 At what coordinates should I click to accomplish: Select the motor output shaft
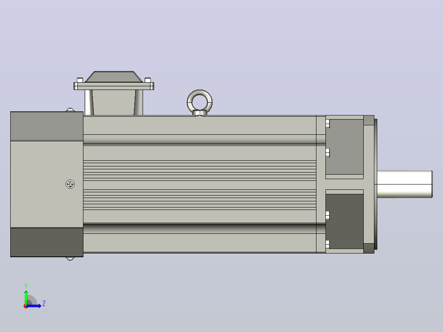404,184
